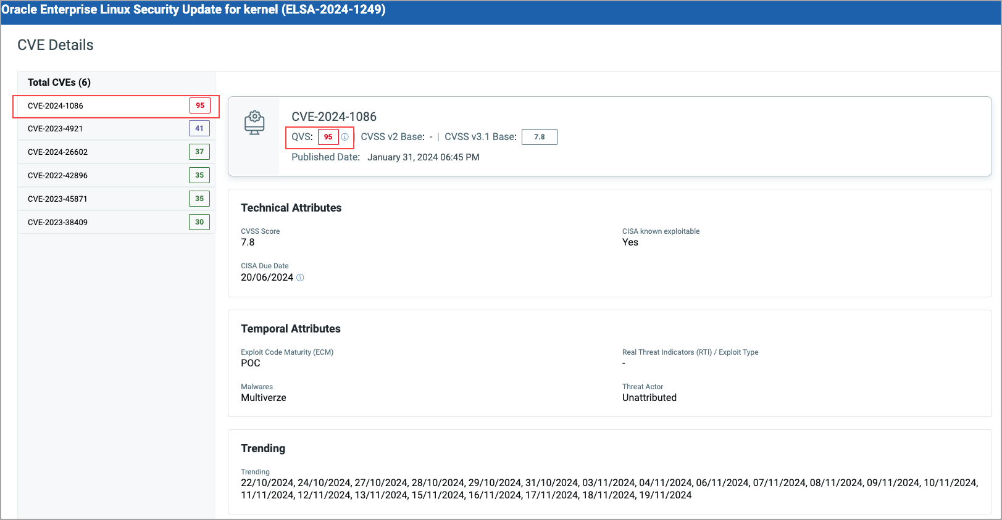Open the CVE-2023-38409 entry

[57, 223]
